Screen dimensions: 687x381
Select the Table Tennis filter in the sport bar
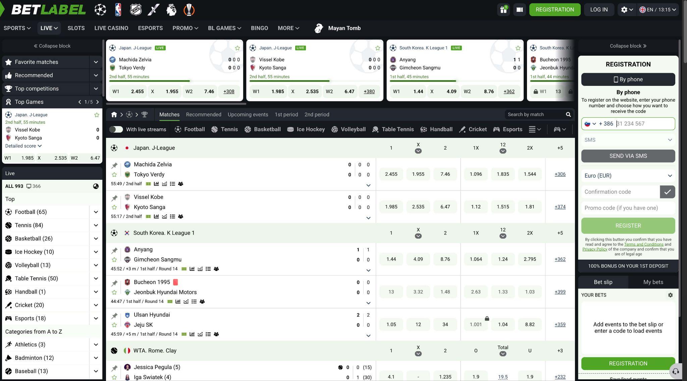click(x=393, y=129)
